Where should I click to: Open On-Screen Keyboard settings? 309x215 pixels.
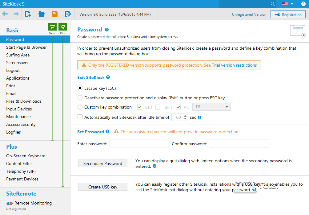(26, 156)
